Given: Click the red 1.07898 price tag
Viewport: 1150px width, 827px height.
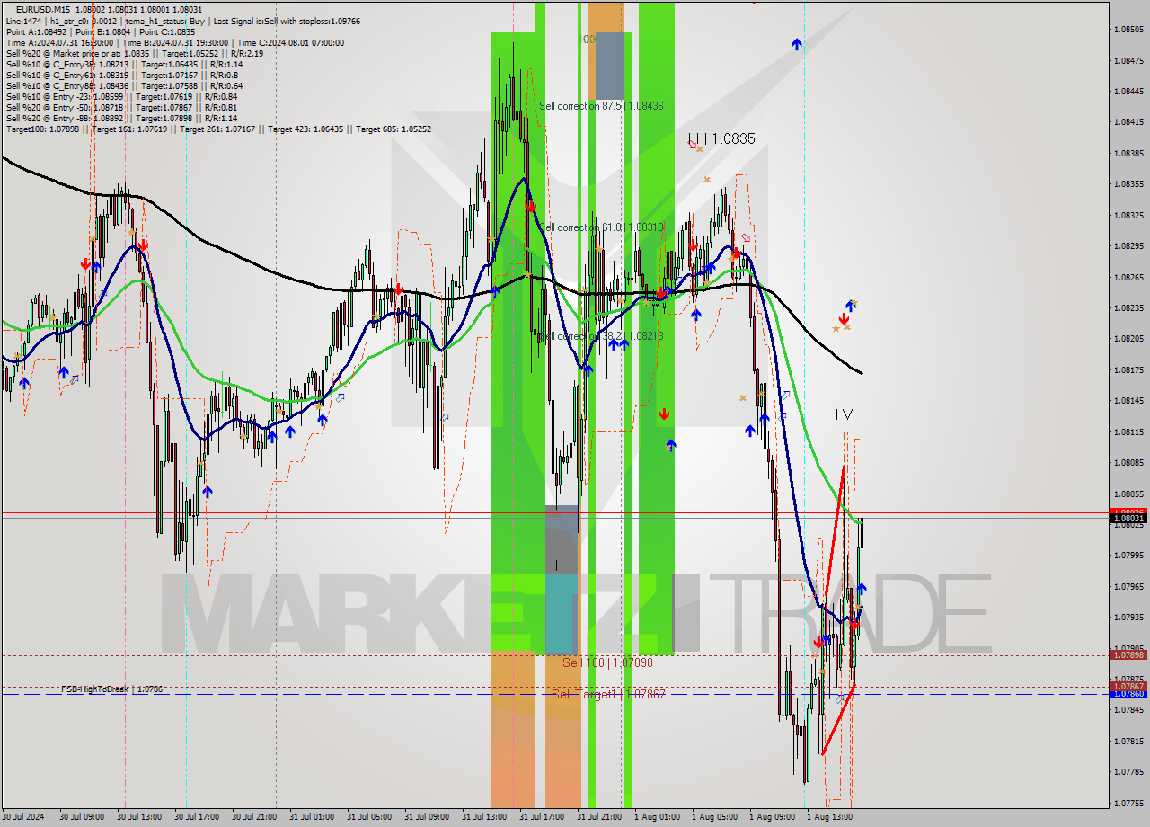Looking at the screenshot, I should [x=1128, y=655].
